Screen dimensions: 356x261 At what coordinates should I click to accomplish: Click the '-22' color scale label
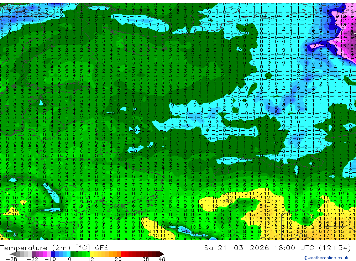click(x=32, y=259)
